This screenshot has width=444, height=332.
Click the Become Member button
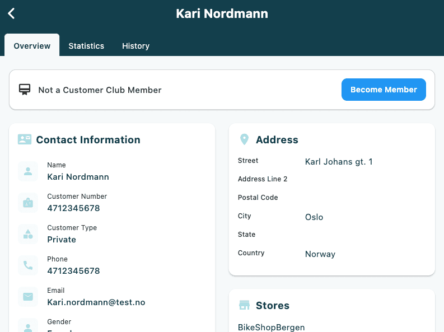[x=384, y=90]
